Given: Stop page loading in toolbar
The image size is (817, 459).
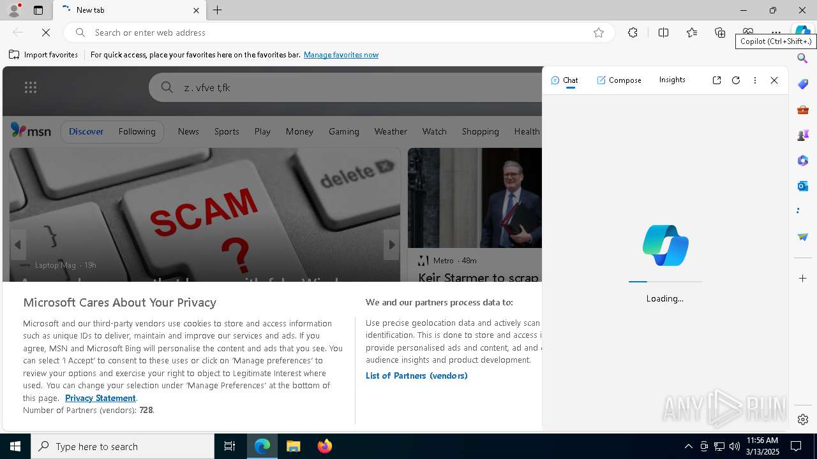Looking at the screenshot, I should click(x=46, y=33).
